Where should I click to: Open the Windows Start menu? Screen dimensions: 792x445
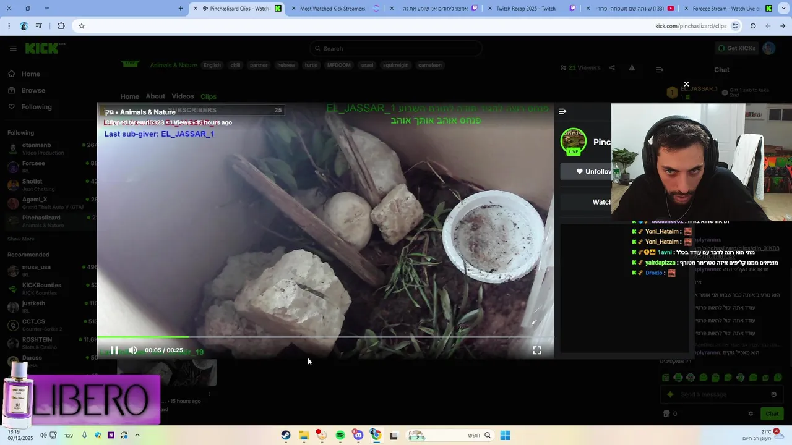tap(505, 435)
